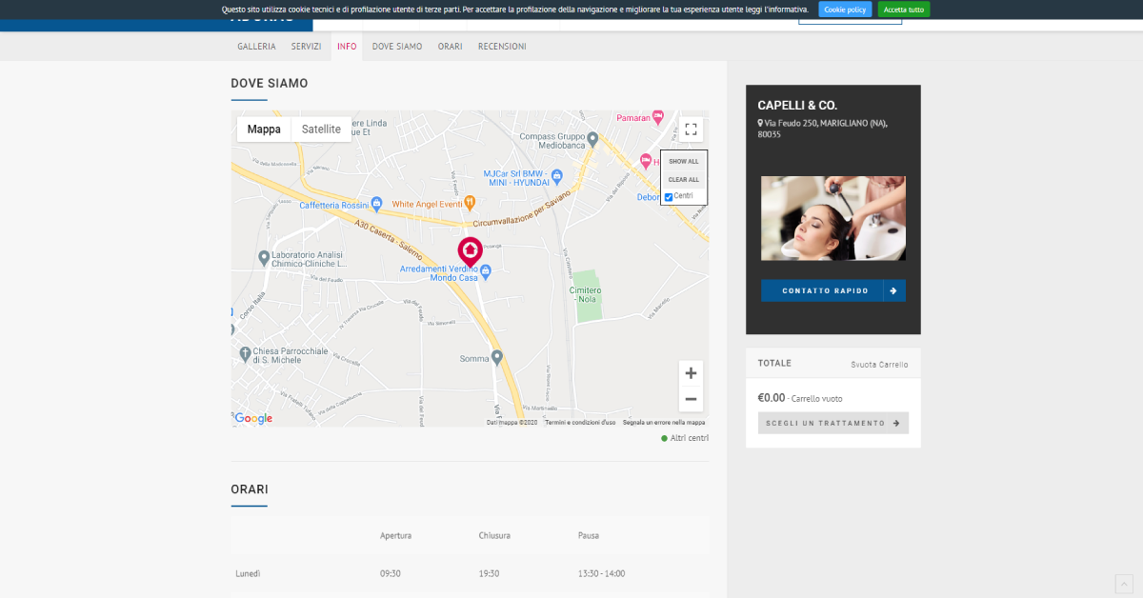Go to the Dove Siamo tab

397,47
